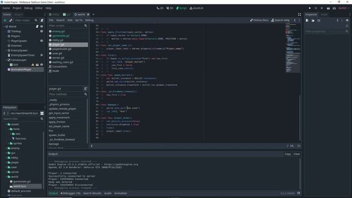The height and width of the screenshot is (198, 352).
Task: Open Search Help
Action: (280, 20)
